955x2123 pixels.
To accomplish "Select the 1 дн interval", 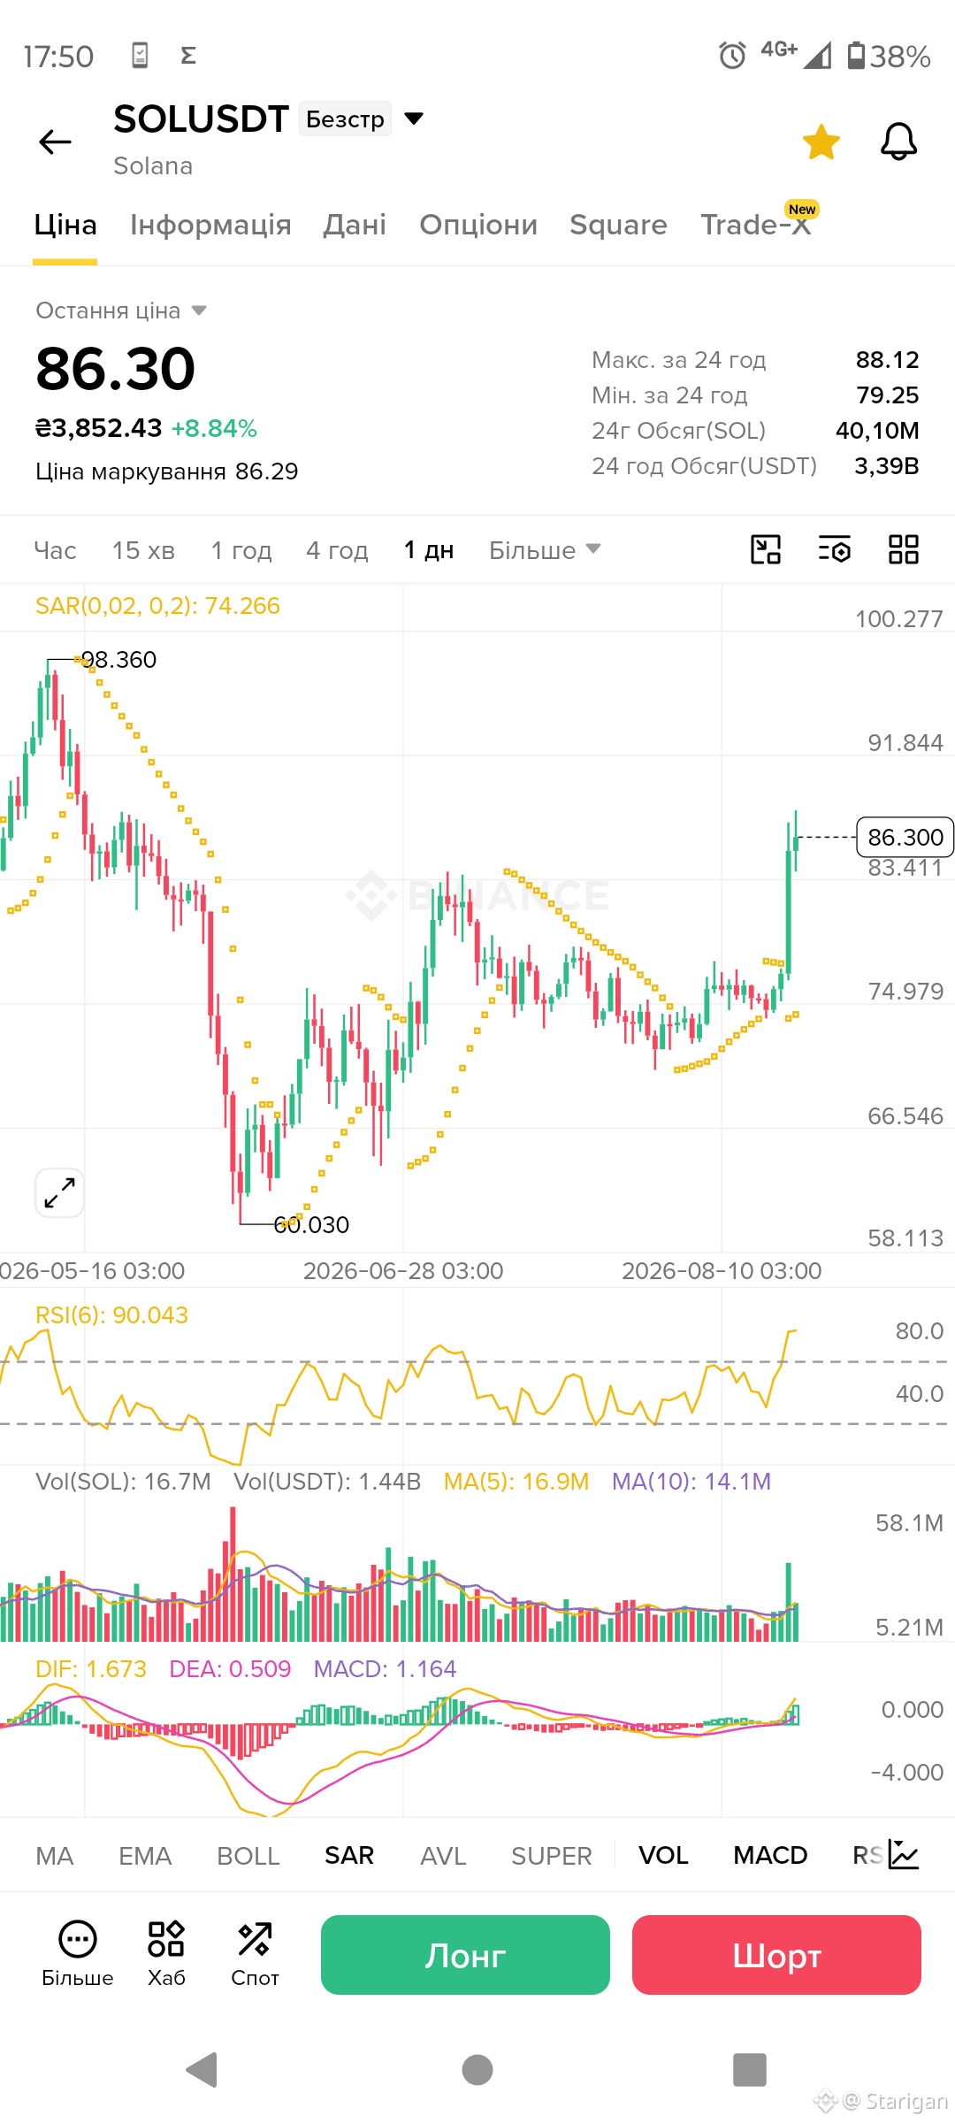I will (429, 550).
